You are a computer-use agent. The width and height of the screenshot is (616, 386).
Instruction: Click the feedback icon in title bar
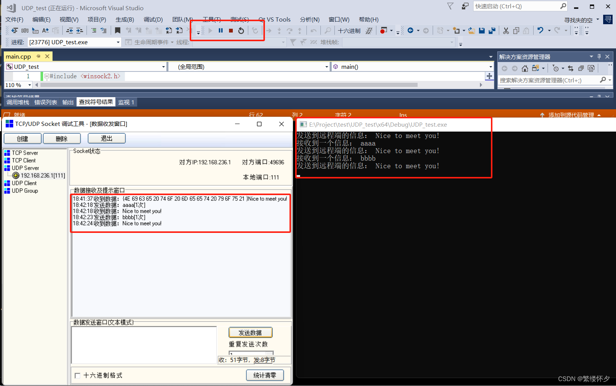(x=465, y=6)
